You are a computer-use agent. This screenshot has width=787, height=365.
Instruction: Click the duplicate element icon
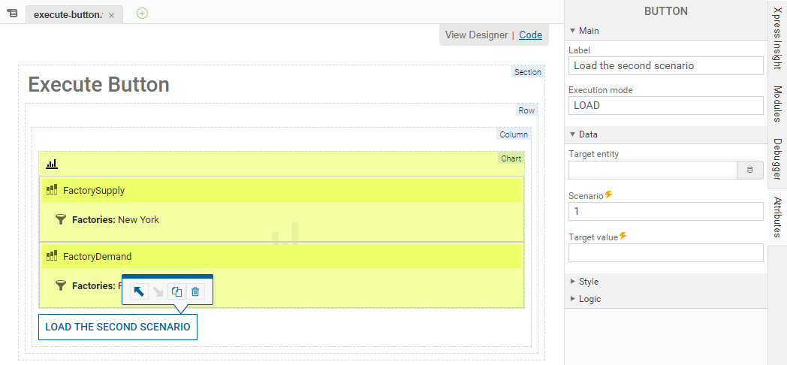[x=176, y=291]
